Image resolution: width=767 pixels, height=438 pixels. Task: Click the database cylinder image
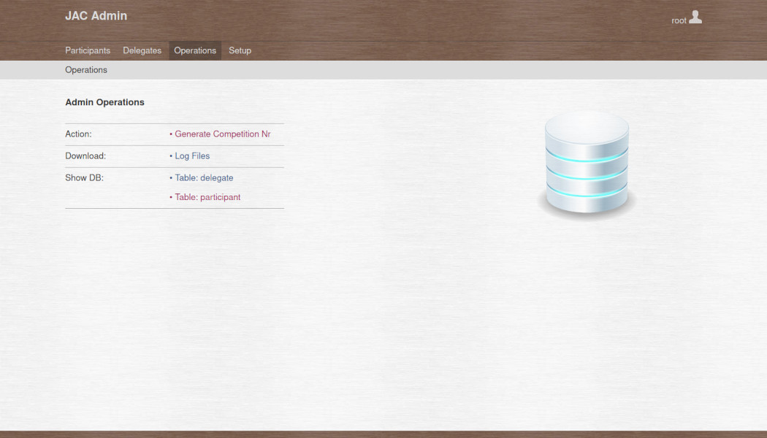click(587, 166)
